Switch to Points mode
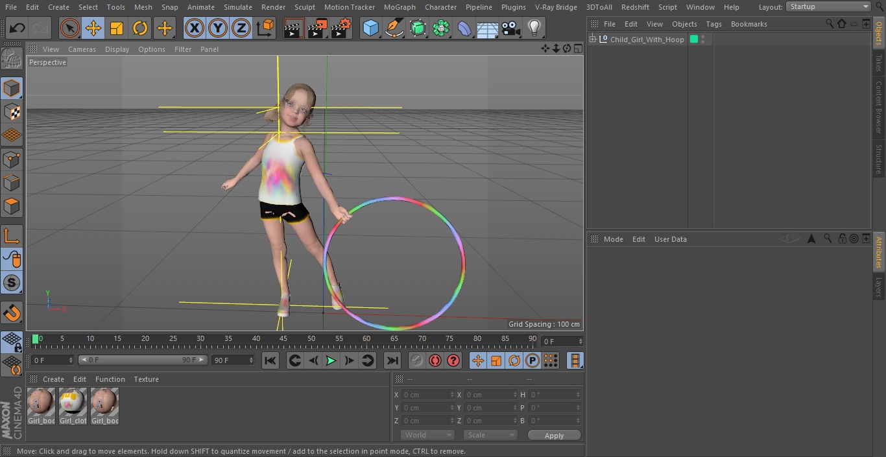886x457 pixels. pyautogui.click(x=12, y=159)
